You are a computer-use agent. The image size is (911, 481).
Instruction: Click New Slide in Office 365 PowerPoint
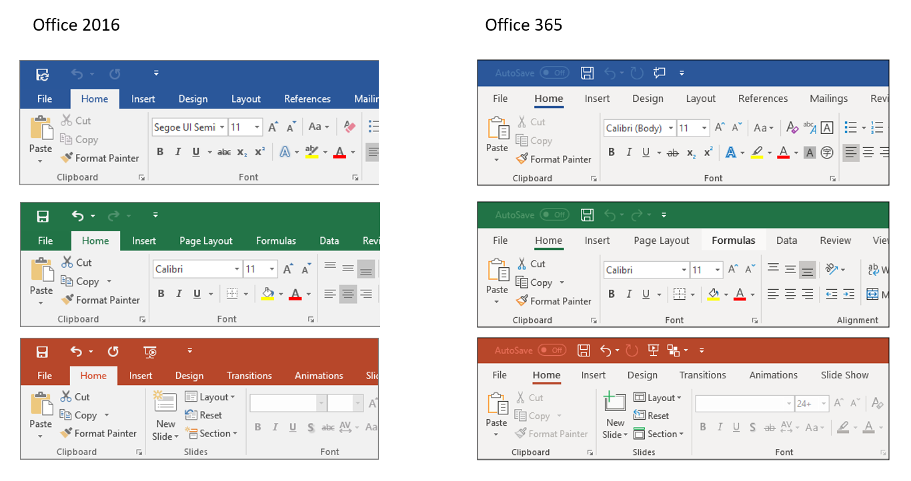click(616, 416)
